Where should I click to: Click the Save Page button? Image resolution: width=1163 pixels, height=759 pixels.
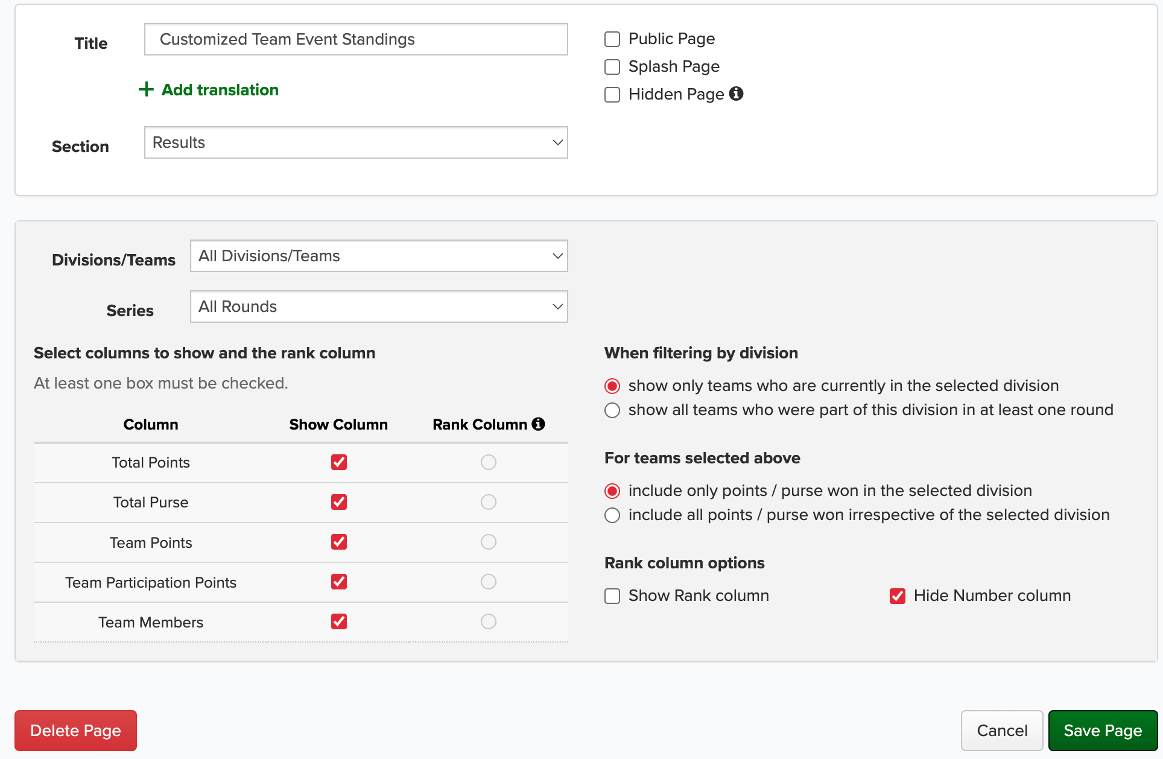pyautogui.click(x=1103, y=731)
